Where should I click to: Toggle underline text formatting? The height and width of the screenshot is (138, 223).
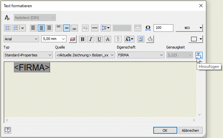[x=99, y=39]
